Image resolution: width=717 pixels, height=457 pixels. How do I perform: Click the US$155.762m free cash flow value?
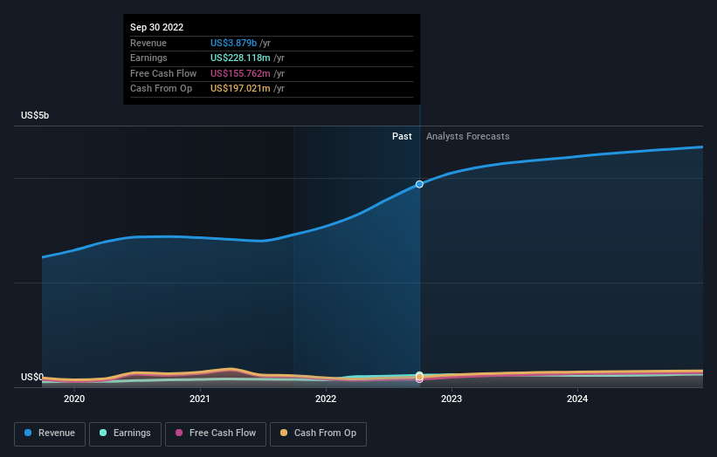click(240, 73)
